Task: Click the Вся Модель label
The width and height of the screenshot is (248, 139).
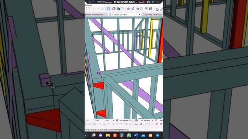Action: [x=145, y=120]
